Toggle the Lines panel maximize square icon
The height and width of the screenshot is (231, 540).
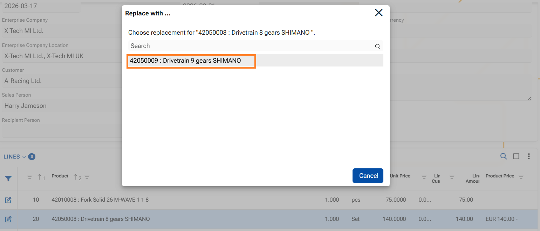[x=516, y=156]
